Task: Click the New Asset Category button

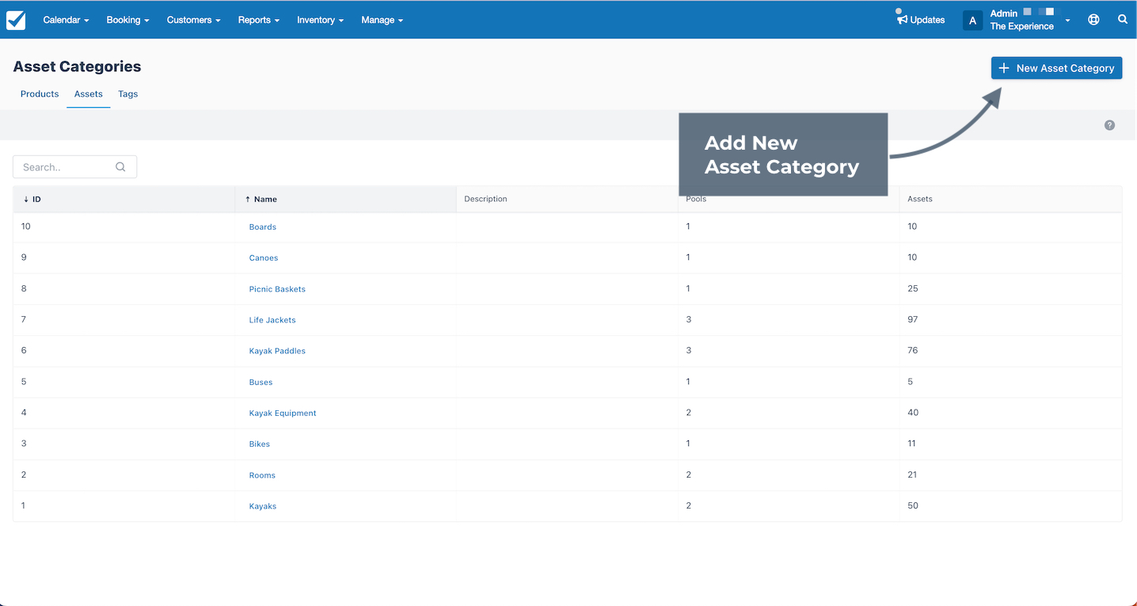Action: click(x=1056, y=68)
